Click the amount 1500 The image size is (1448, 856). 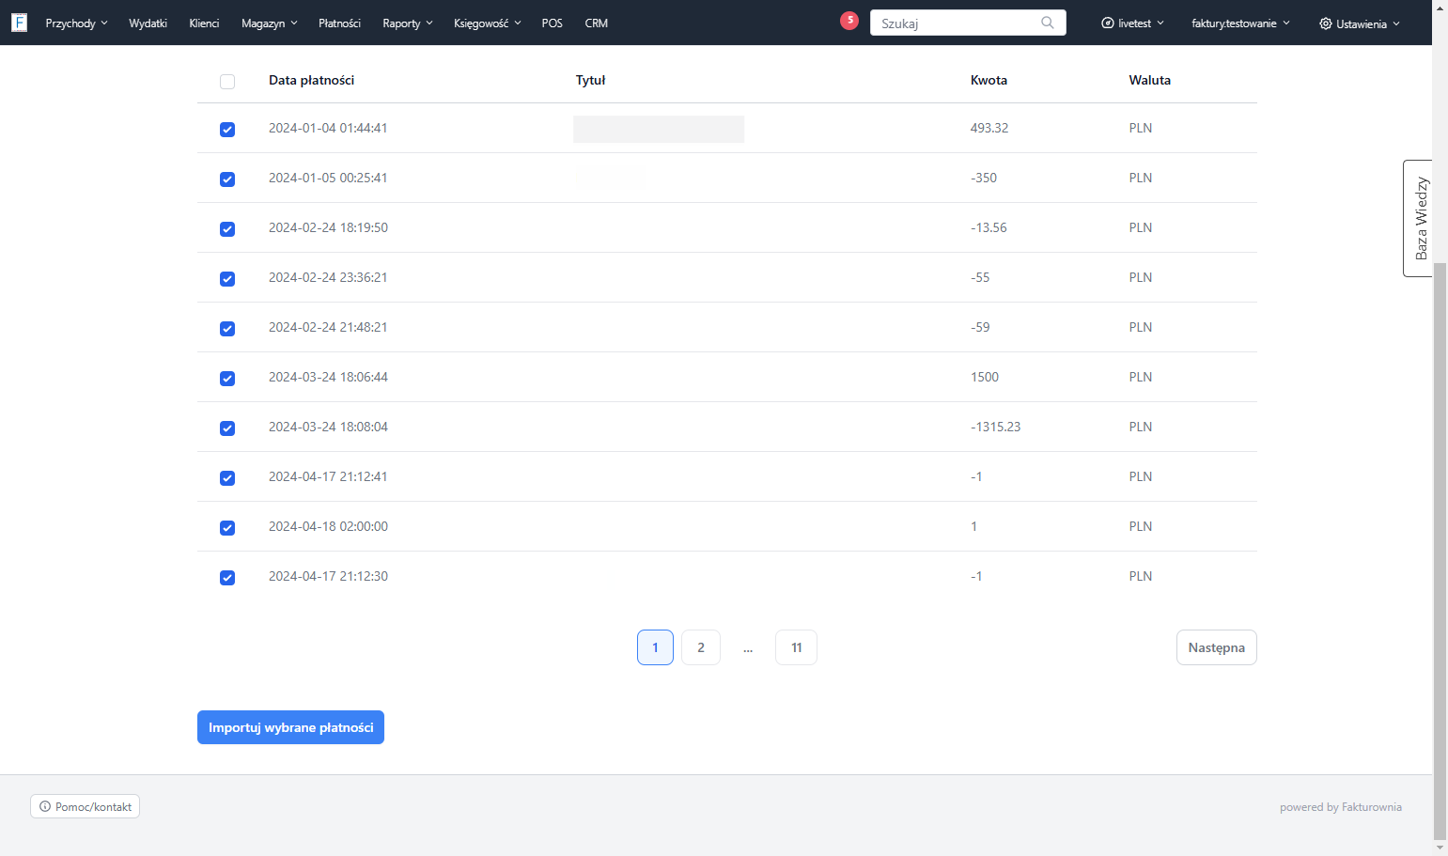(x=985, y=377)
